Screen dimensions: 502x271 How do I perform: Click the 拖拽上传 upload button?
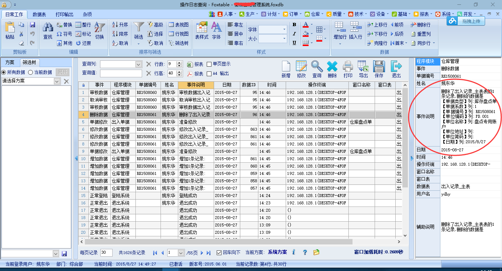[x=466, y=21]
